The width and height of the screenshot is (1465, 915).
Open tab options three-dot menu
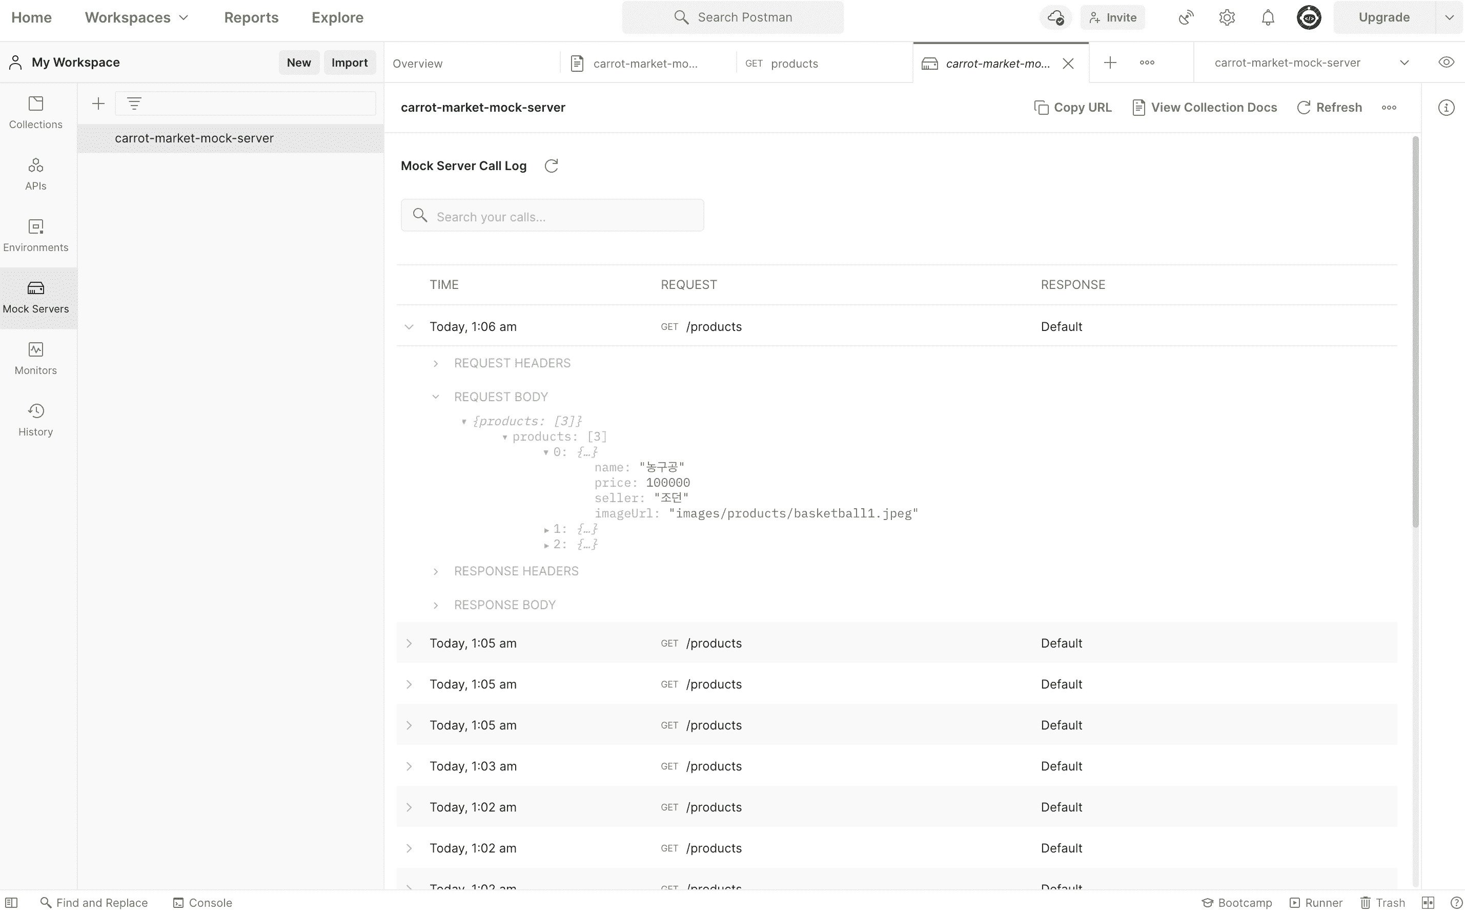point(1147,63)
